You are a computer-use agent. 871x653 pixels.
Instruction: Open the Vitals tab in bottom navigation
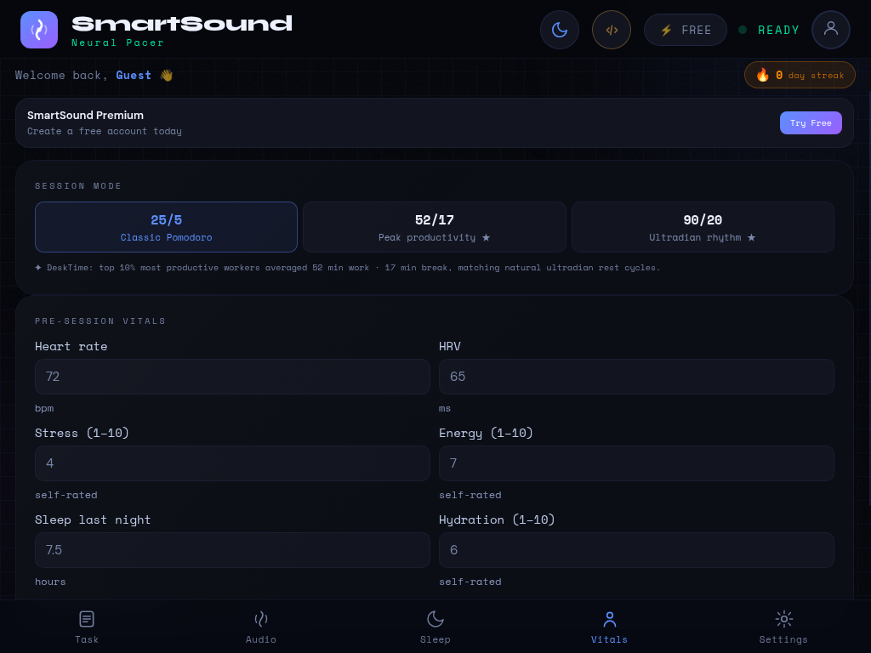(609, 627)
